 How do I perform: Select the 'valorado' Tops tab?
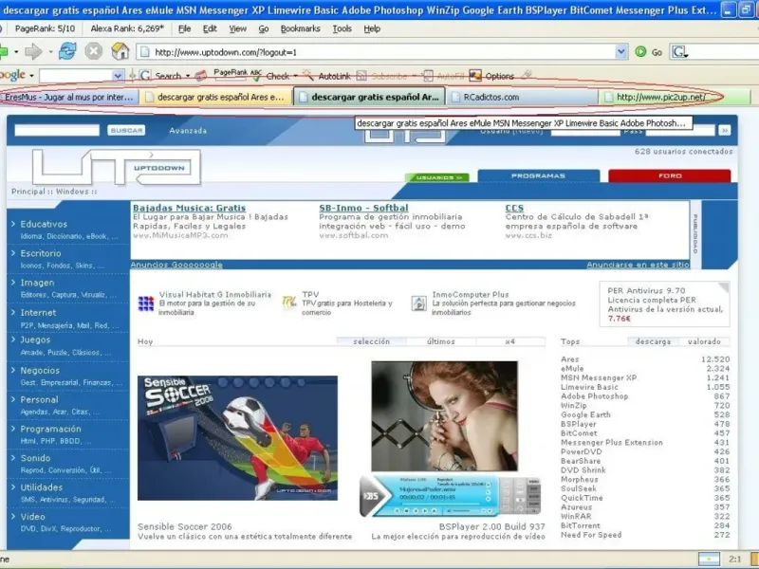pos(704,341)
